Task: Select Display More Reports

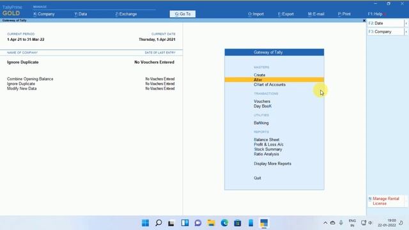Action: pyautogui.click(x=272, y=164)
